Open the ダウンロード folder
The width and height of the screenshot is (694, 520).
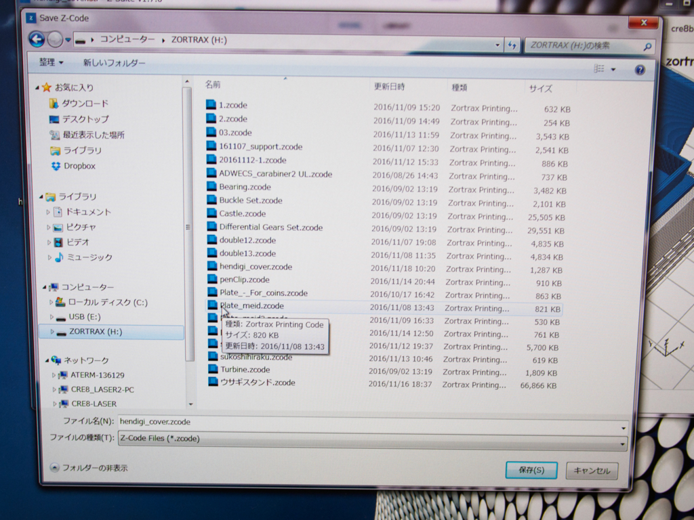[x=79, y=104]
